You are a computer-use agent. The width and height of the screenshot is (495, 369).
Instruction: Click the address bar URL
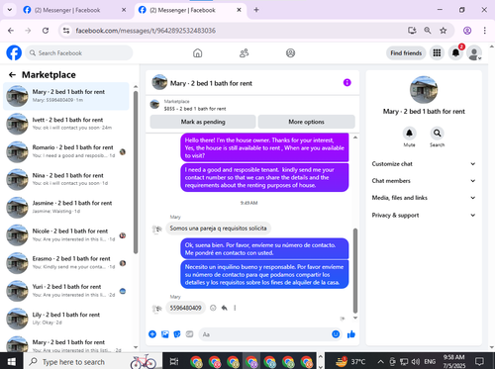point(146,31)
